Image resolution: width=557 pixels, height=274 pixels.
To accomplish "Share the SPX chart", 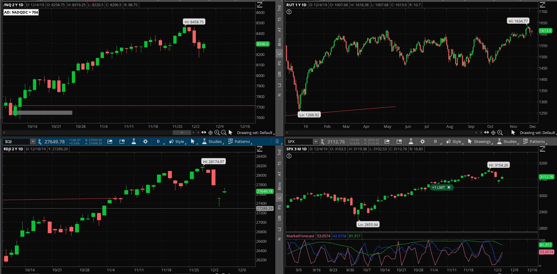I will 387,141.
